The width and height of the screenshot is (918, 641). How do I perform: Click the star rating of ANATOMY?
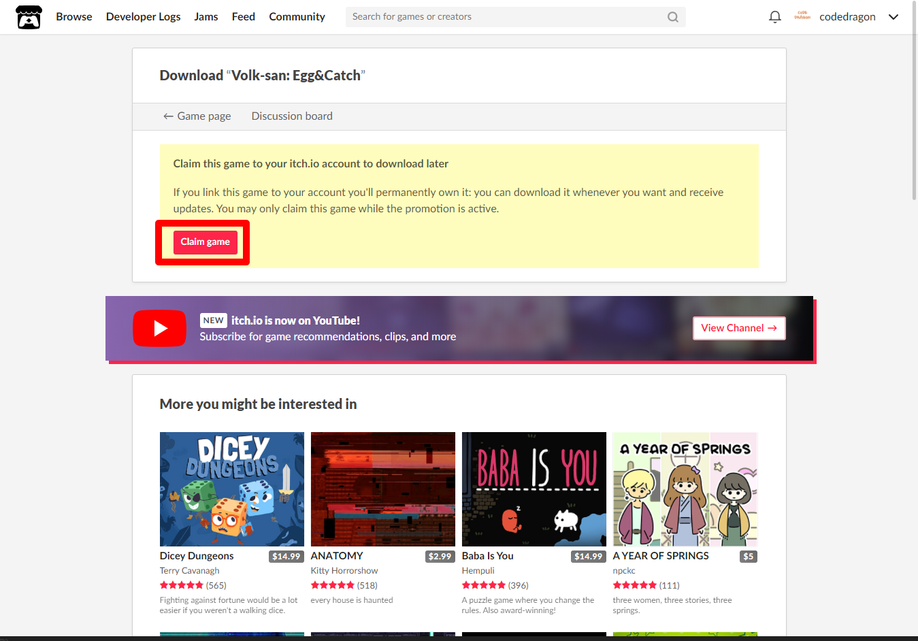333,585
